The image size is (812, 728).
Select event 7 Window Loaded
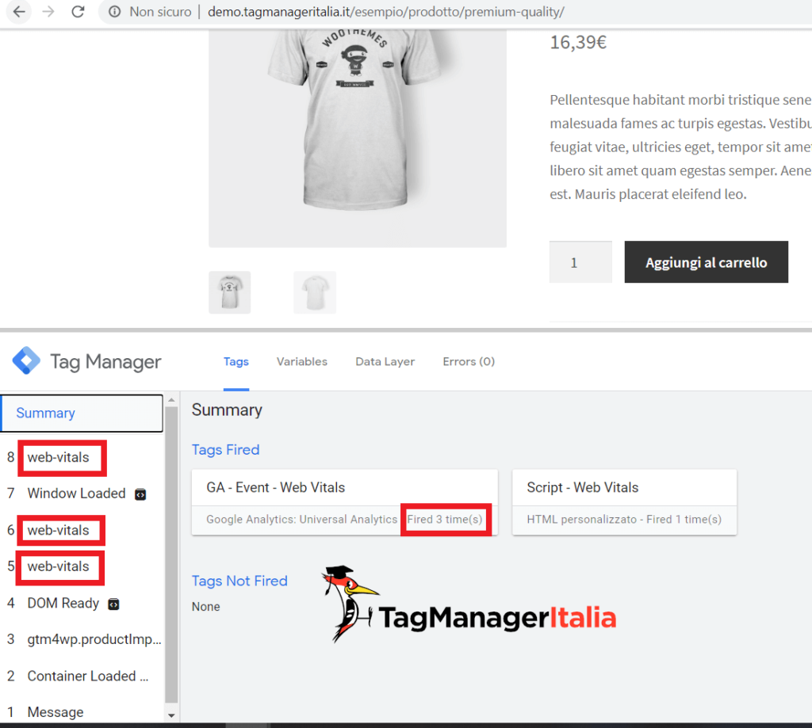coord(77,493)
